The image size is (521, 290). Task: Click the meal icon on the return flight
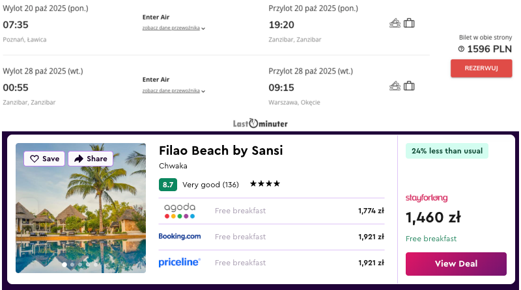point(395,86)
